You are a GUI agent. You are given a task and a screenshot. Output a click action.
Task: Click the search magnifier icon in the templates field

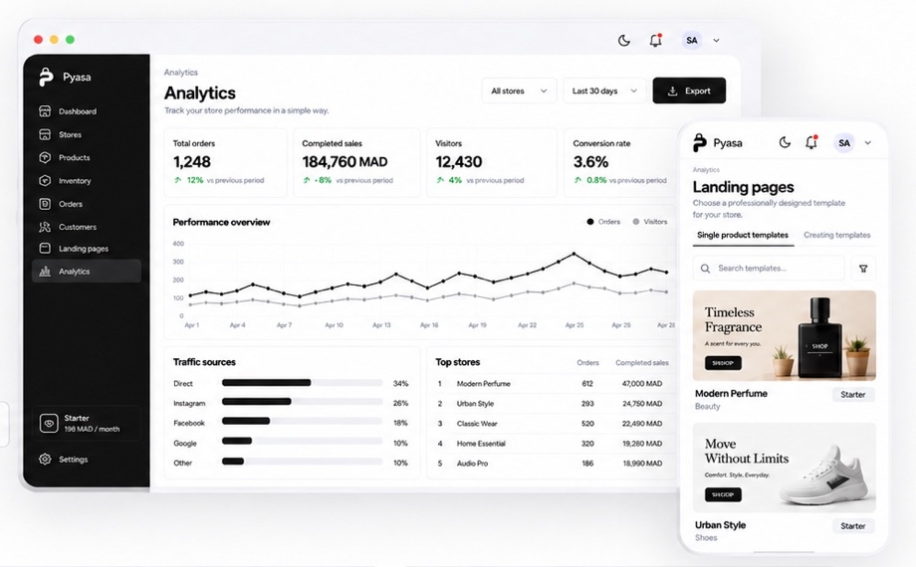[x=705, y=269]
